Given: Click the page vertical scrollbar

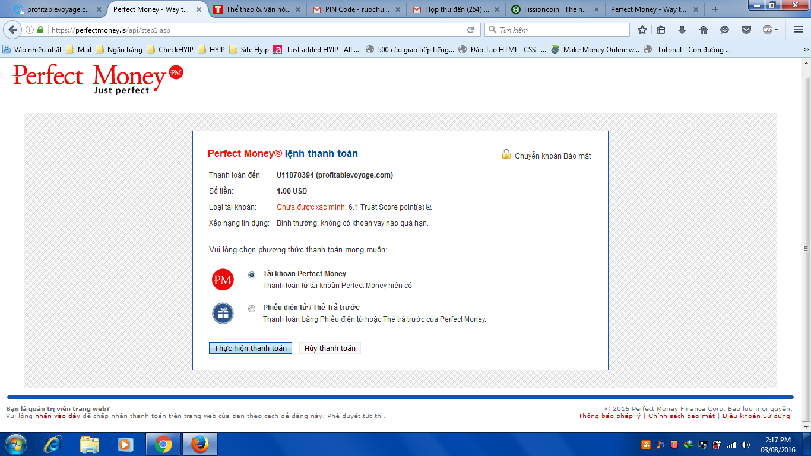Looking at the screenshot, I should coord(806,249).
